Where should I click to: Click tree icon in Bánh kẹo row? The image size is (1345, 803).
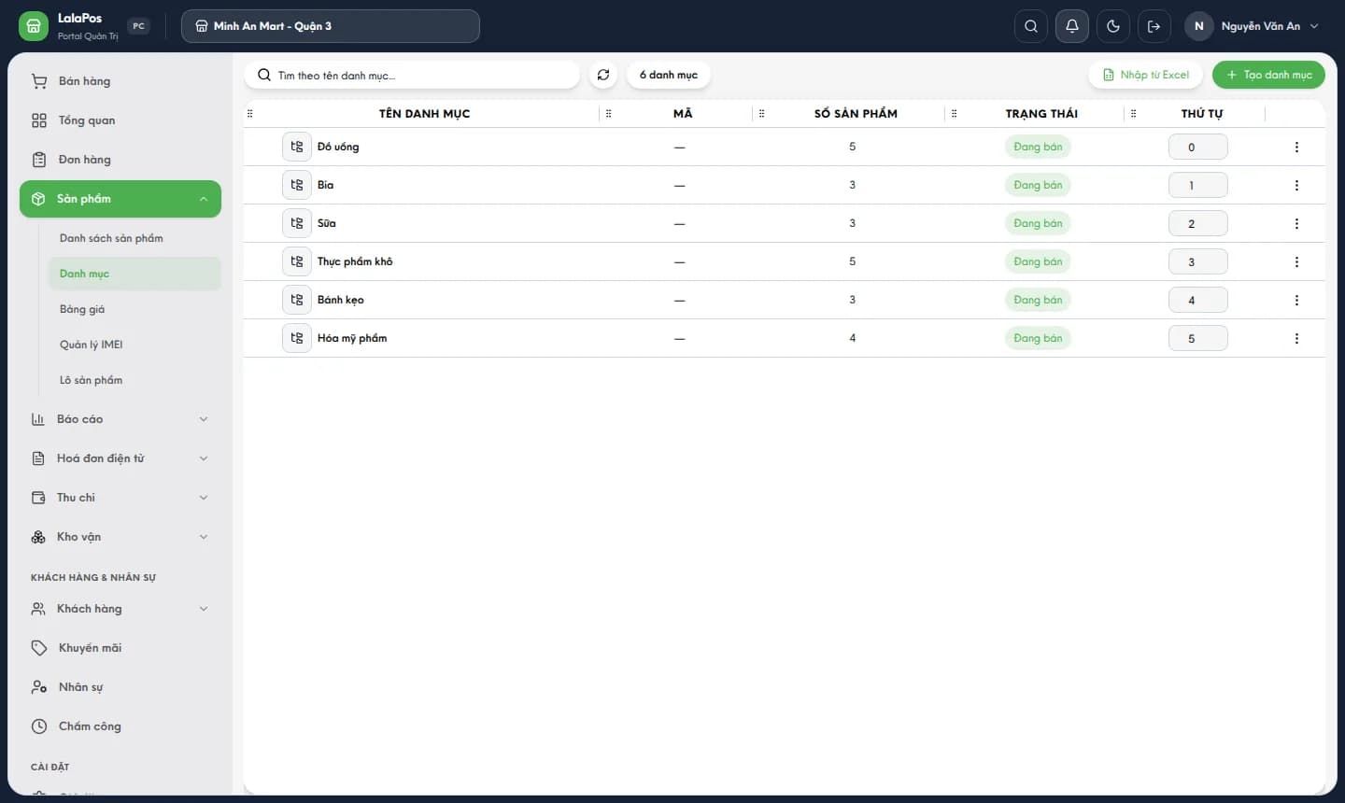tap(297, 300)
